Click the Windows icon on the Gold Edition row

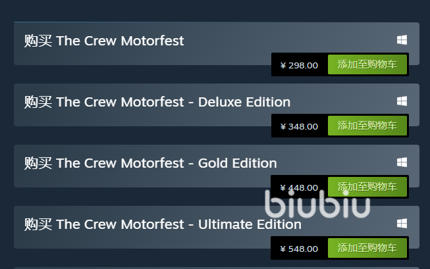402,162
